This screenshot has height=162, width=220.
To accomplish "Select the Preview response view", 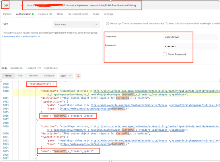I will (33, 76).
